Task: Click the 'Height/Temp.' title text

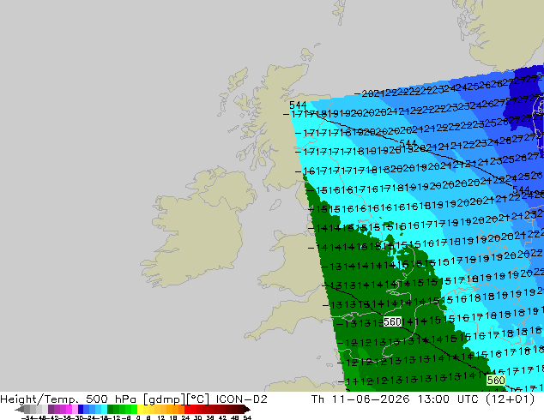Action: (x=39, y=399)
